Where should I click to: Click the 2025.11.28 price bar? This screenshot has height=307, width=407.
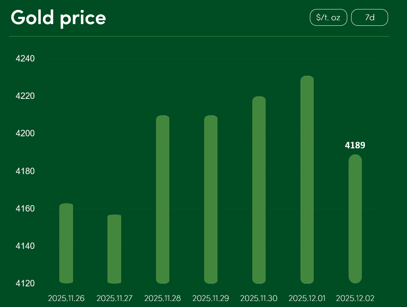coord(162,200)
